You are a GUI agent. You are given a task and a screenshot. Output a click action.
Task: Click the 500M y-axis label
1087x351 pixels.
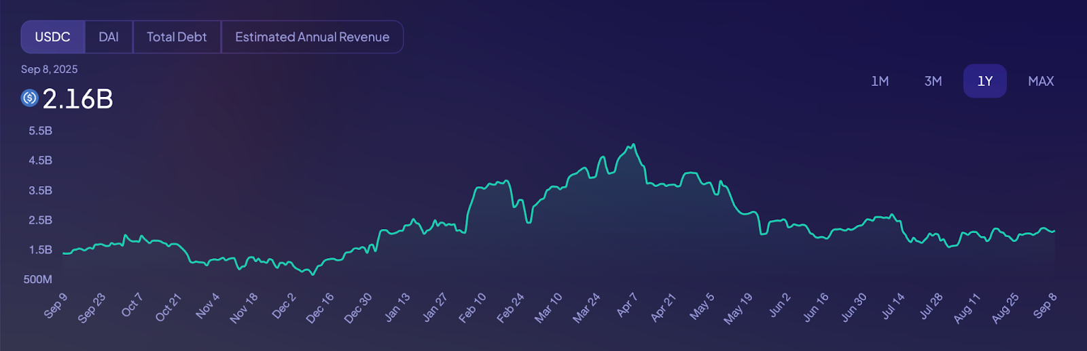pyautogui.click(x=37, y=279)
